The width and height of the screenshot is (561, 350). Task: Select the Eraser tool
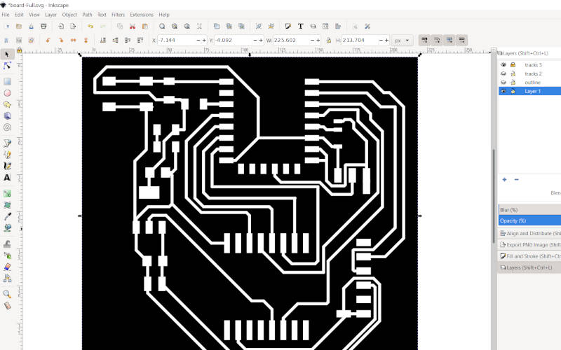pyautogui.click(x=7, y=267)
